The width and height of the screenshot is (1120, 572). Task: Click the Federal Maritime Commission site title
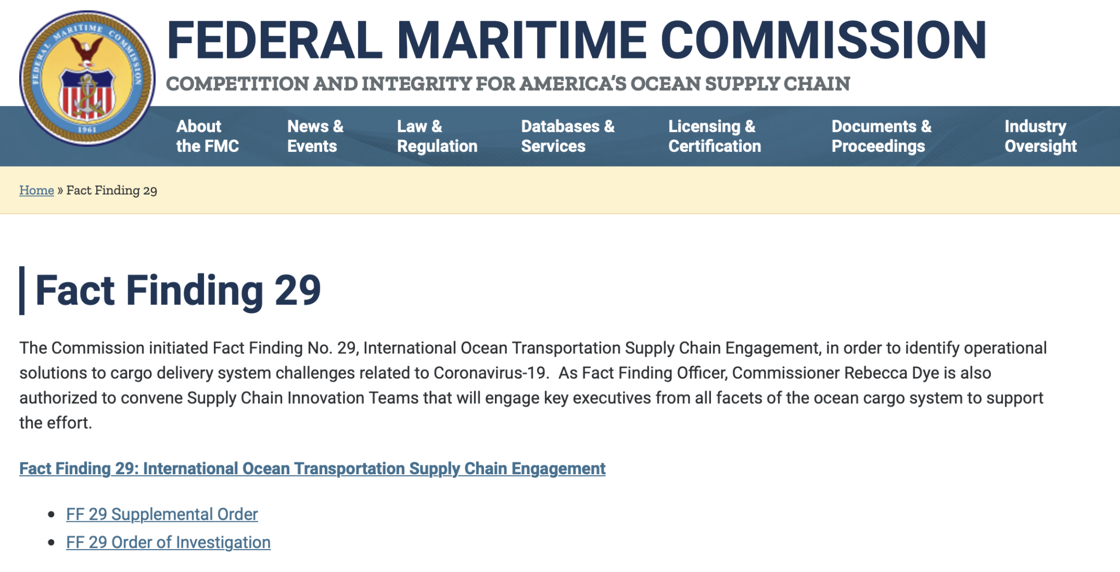[x=576, y=40]
